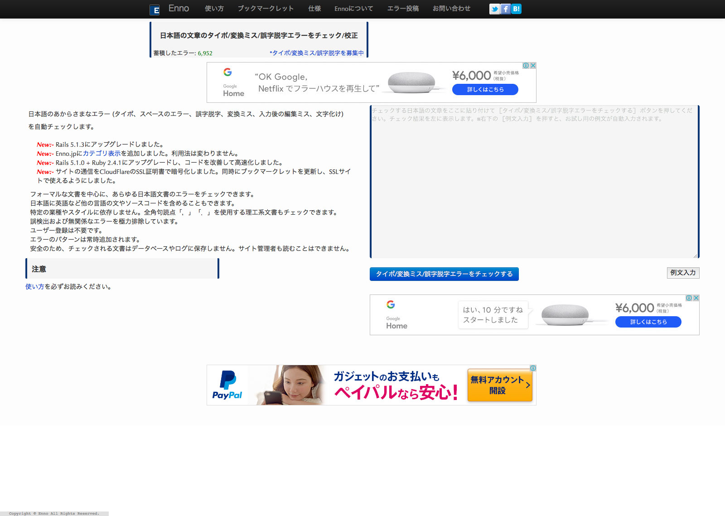
Task: Click info icon on top Google Home ad
Action: (x=526, y=66)
